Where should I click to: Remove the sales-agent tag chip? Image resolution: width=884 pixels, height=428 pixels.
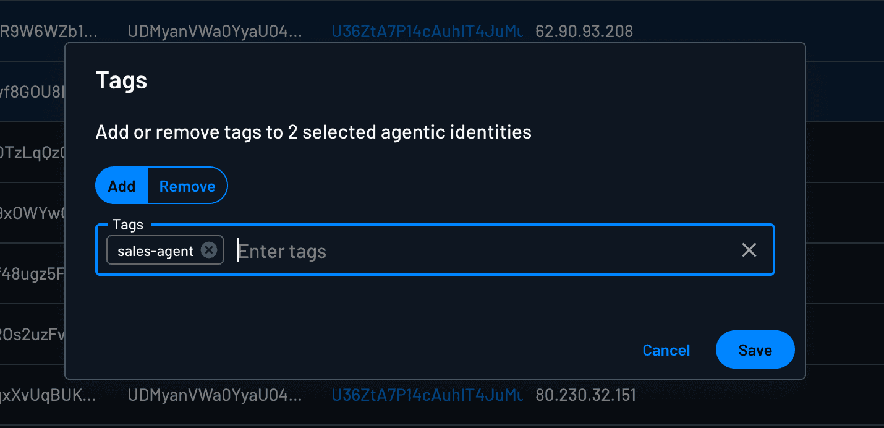[209, 249]
